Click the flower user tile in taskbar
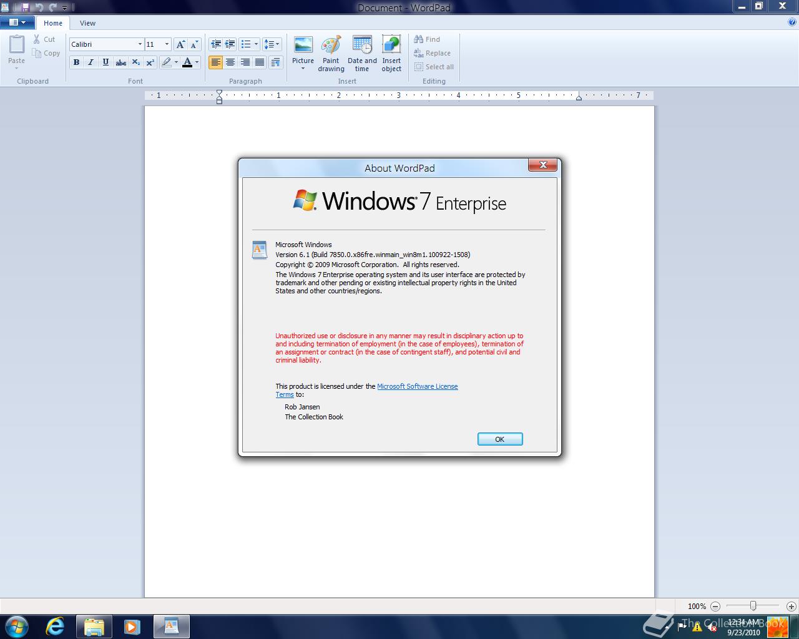 778,627
